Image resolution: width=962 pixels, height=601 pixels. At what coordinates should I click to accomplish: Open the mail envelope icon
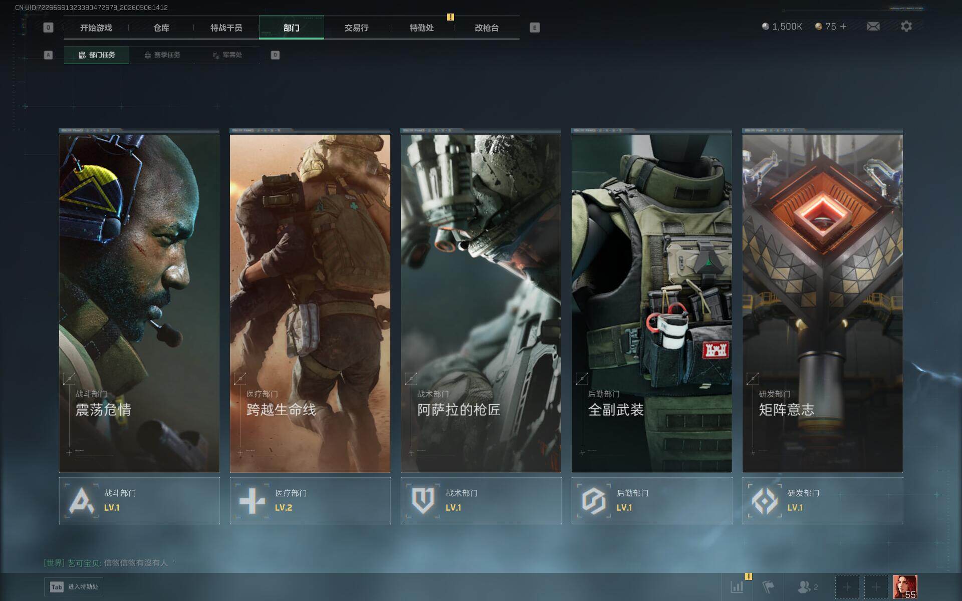point(873,27)
